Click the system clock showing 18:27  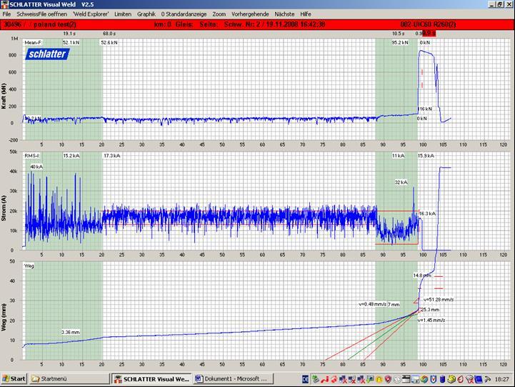click(502, 379)
